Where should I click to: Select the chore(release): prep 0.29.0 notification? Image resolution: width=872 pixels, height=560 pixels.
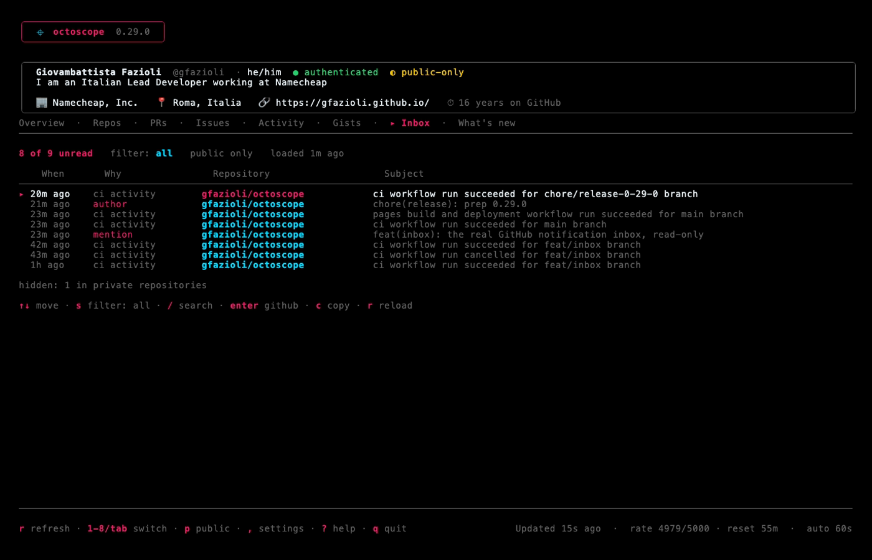(435, 204)
